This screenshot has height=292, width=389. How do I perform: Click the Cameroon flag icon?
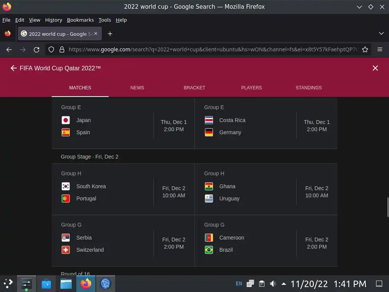coord(209,238)
